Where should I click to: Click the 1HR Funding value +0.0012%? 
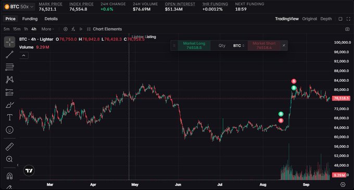click(x=212, y=9)
